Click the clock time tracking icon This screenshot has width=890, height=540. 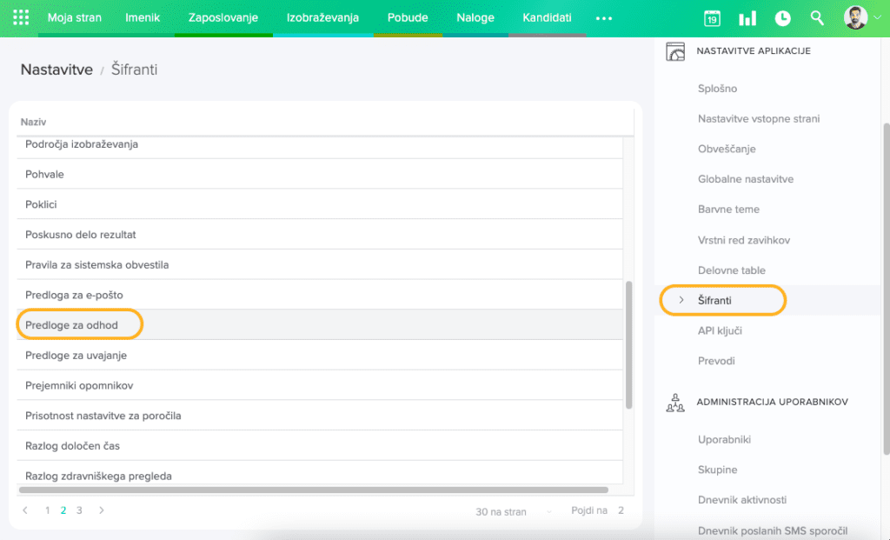(782, 18)
